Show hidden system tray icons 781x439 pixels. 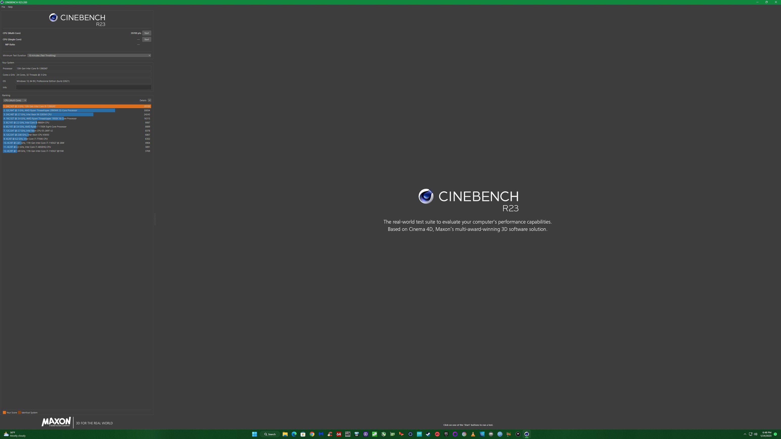pyautogui.click(x=745, y=434)
